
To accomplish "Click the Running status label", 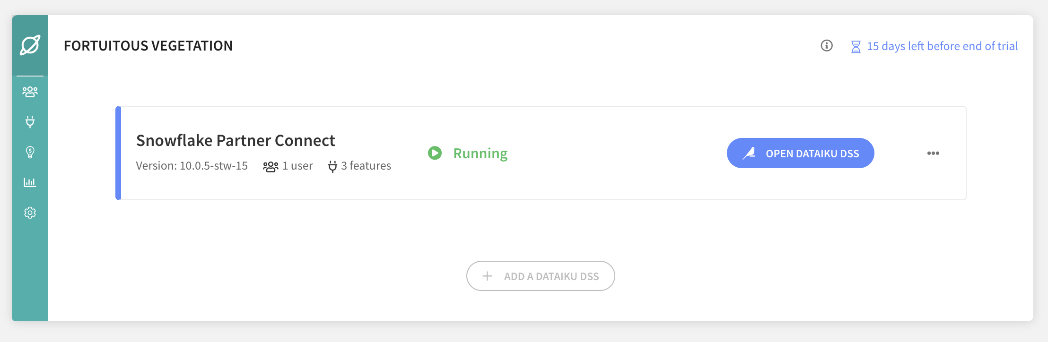I will (x=480, y=154).
